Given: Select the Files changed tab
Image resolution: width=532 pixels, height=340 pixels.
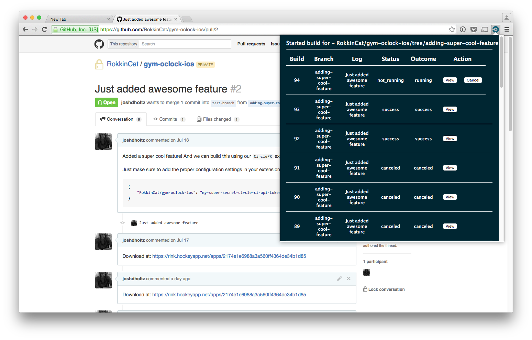Looking at the screenshot, I should (218, 119).
